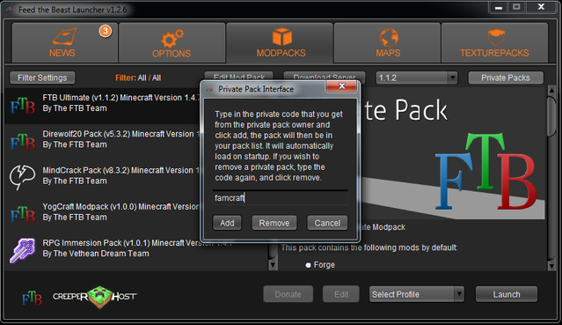562x325 pixels.
Task: Click the description scrollbar down arrow
Action: click(x=552, y=265)
